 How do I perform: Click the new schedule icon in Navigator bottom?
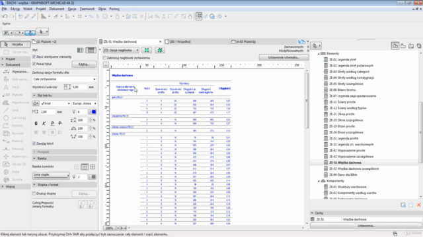[x=403, y=205]
